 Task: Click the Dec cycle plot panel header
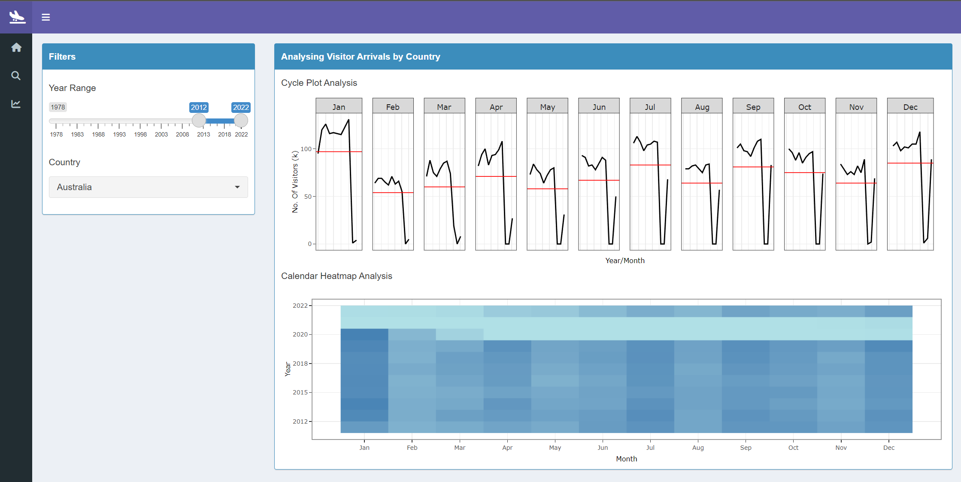pos(910,107)
